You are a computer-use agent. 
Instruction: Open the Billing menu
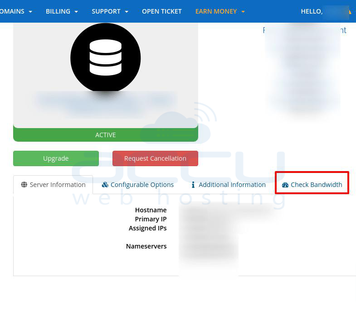[x=58, y=11]
